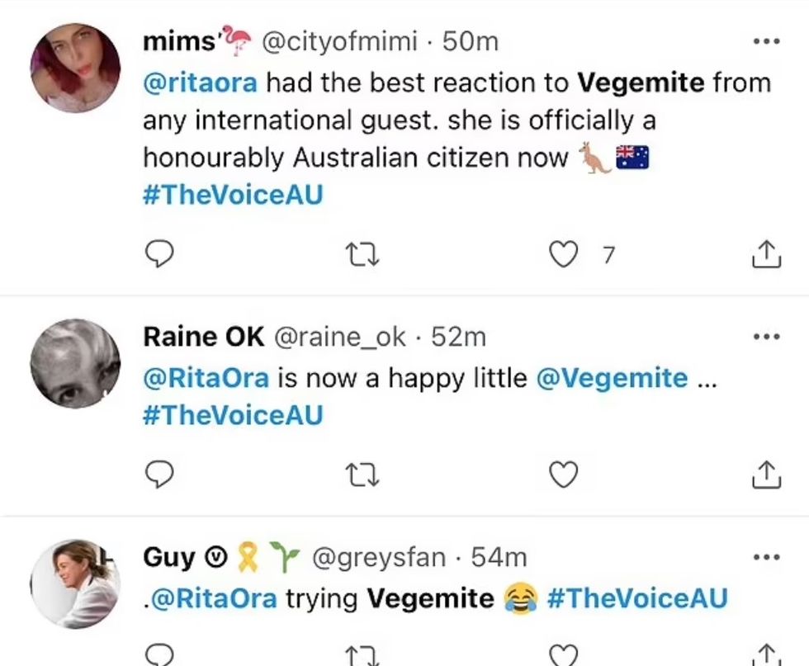Screen dimensions: 809x666
Task: View mims profile picture
Action: pos(75,68)
